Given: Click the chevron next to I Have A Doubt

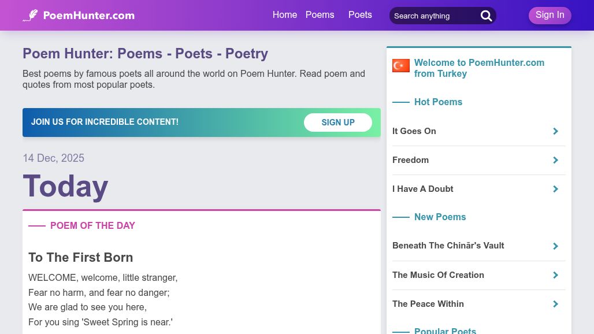Looking at the screenshot, I should tap(555, 189).
